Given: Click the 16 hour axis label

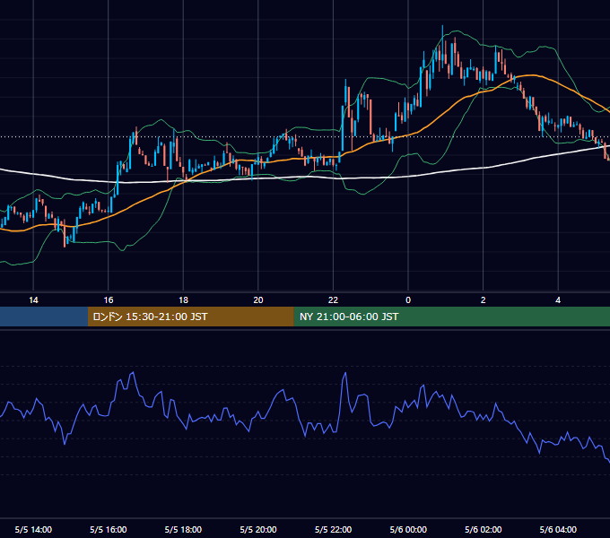Looking at the screenshot, I should (x=109, y=300).
